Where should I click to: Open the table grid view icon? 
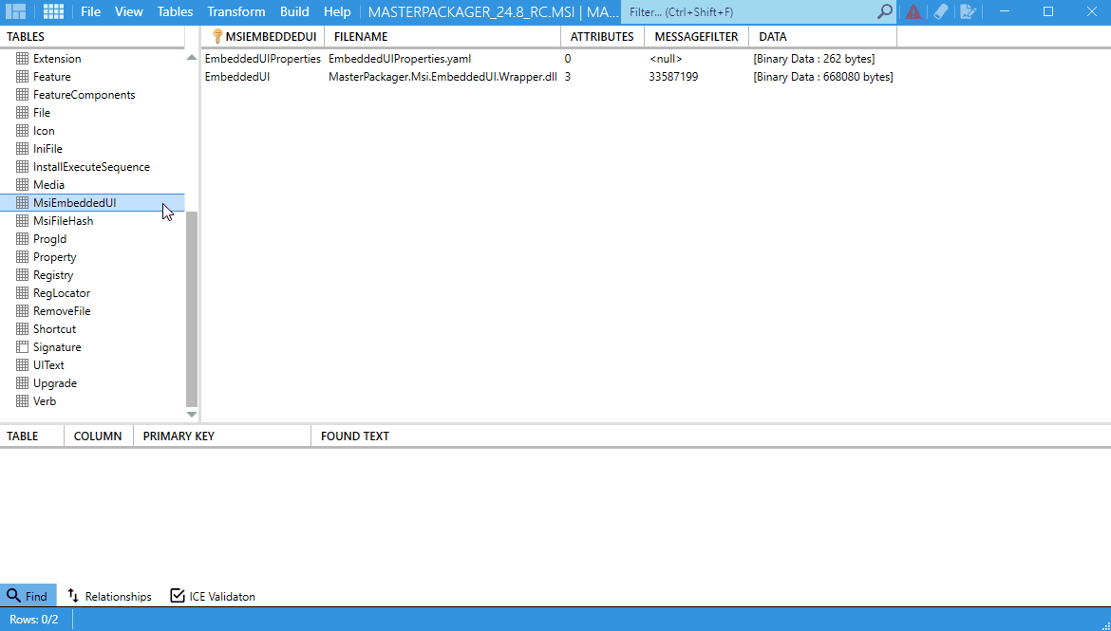click(x=53, y=11)
